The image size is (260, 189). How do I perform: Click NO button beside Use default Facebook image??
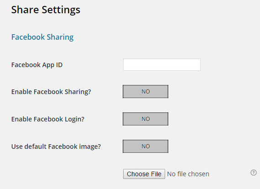coord(146,147)
